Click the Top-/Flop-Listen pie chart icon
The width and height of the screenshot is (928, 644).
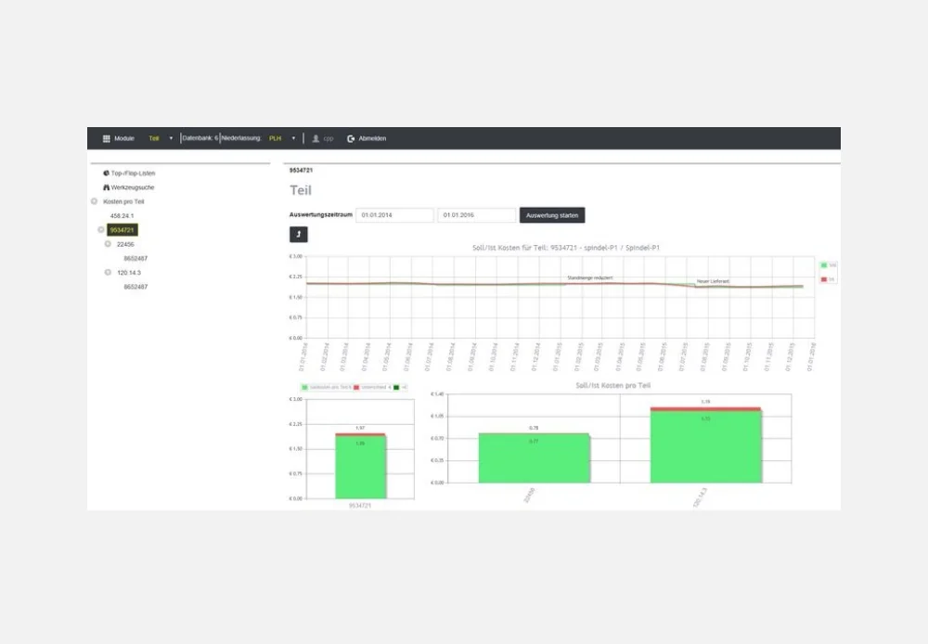[107, 174]
